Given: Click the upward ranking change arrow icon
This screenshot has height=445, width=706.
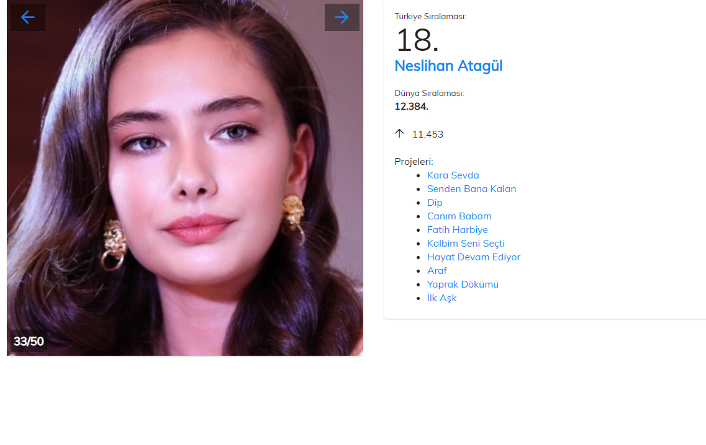Looking at the screenshot, I should coord(399,133).
